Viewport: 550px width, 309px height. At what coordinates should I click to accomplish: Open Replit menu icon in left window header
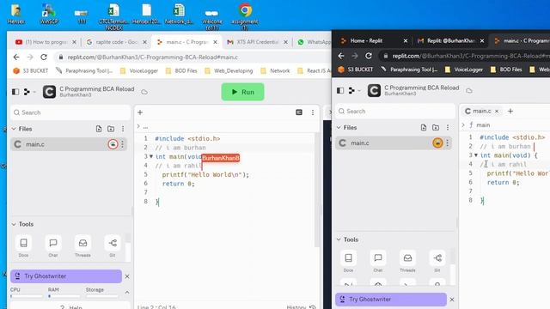(x=27, y=92)
